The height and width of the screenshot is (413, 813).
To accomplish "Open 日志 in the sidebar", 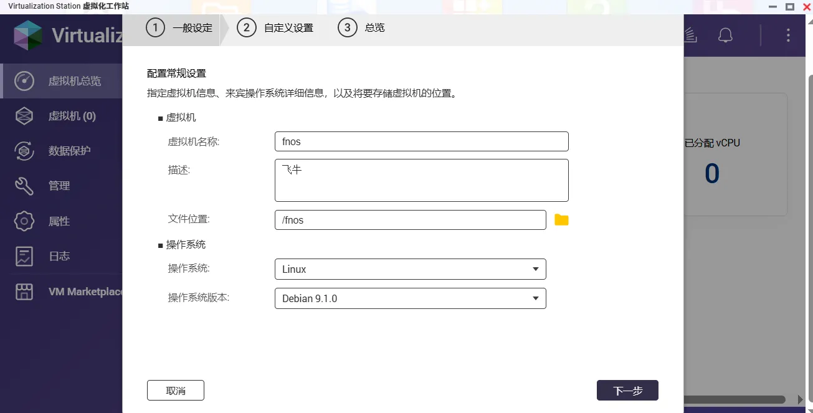I will click(x=61, y=256).
